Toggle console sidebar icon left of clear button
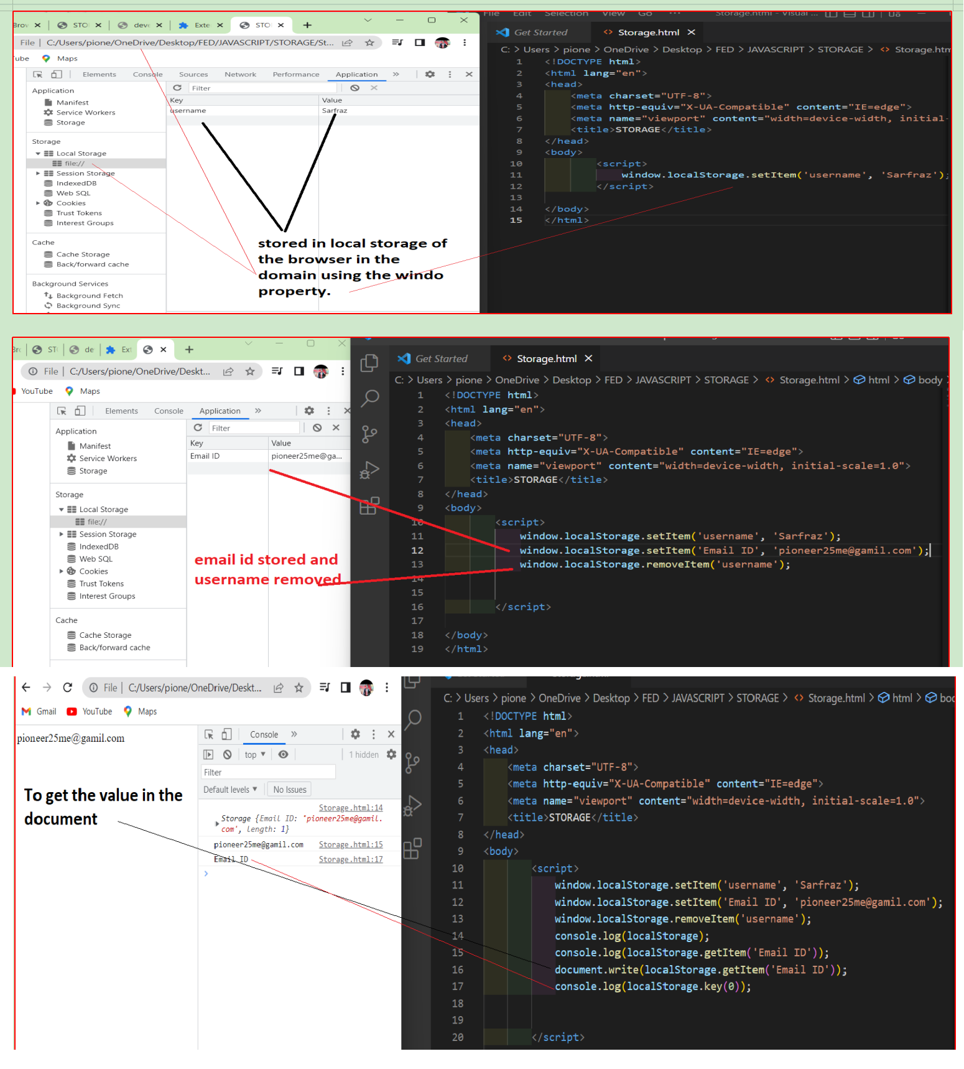The height and width of the screenshot is (1069, 964). pyautogui.click(x=209, y=755)
